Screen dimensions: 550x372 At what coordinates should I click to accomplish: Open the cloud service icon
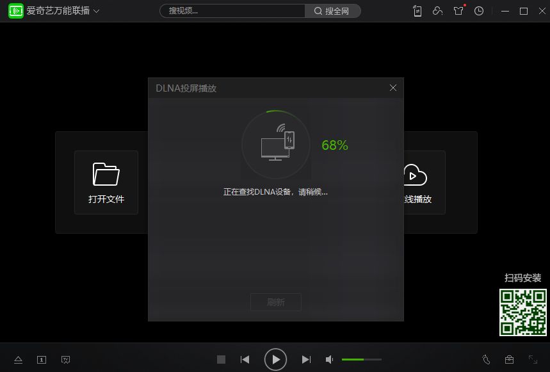(437, 11)
